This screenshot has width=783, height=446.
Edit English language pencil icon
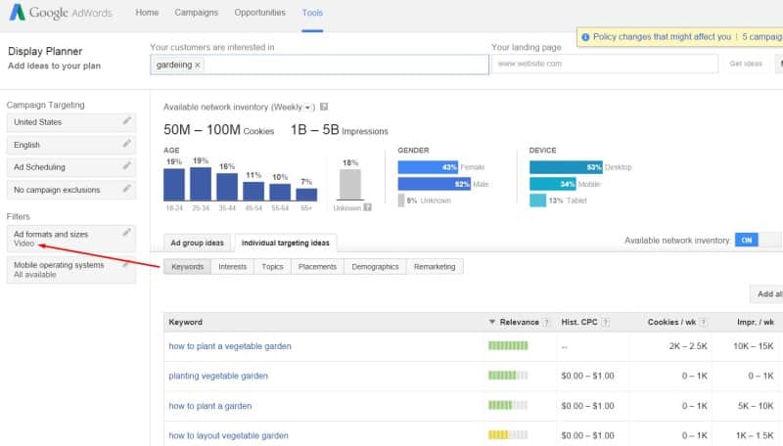[127, 144]
